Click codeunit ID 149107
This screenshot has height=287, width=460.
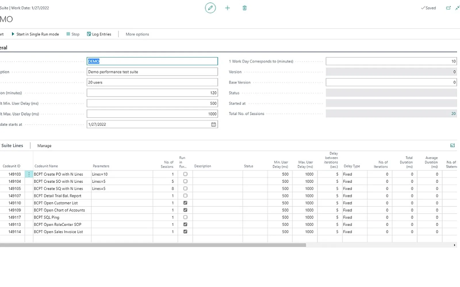click(15, 196)
